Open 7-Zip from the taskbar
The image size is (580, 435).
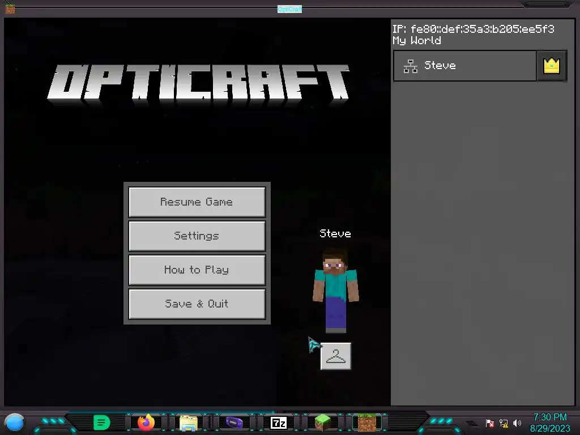pos(279,423)
